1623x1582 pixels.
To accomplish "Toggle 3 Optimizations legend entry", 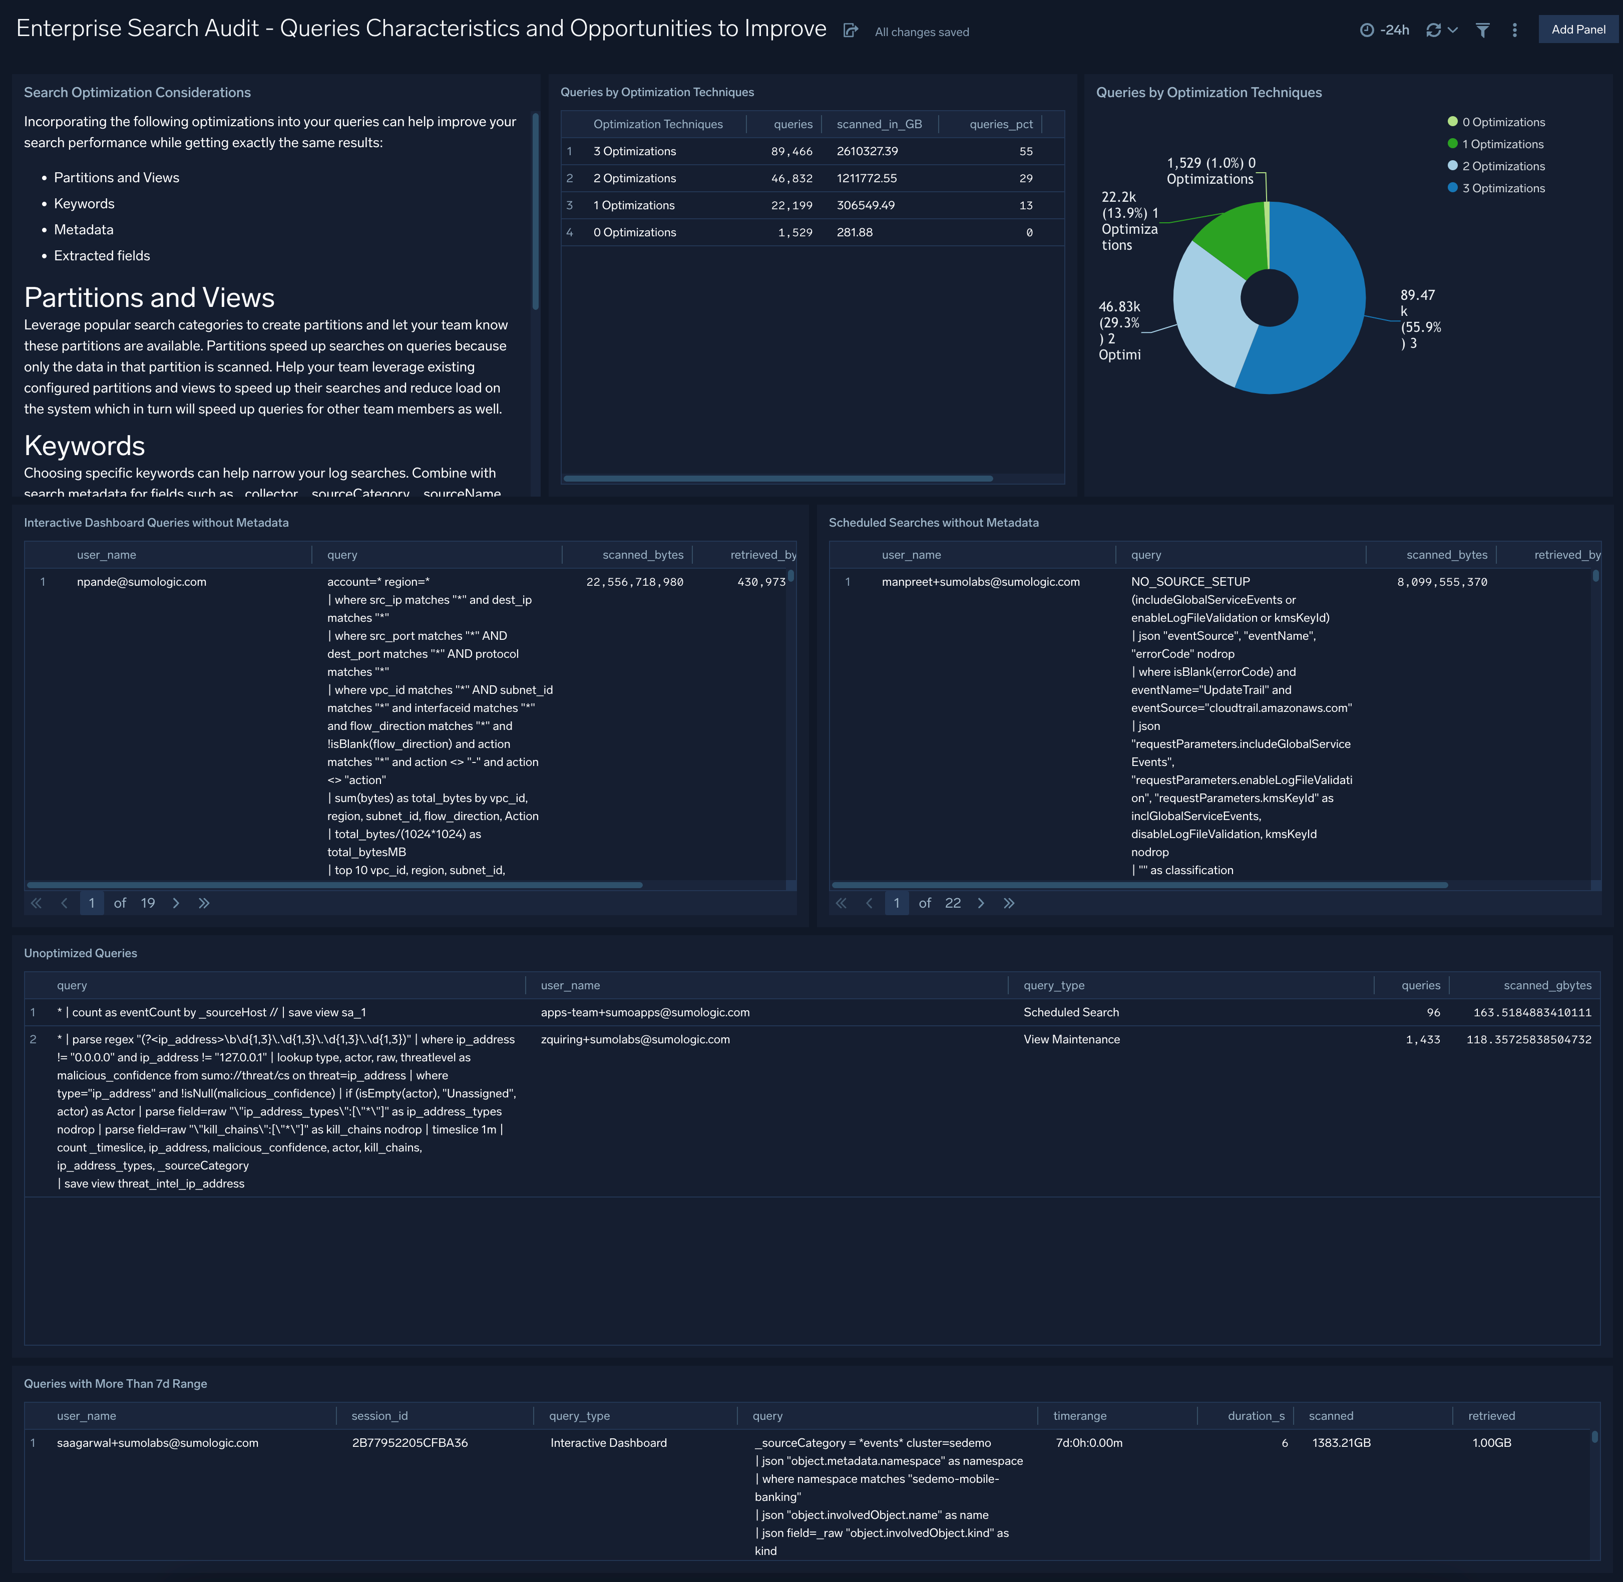I will coord(1496,189).
